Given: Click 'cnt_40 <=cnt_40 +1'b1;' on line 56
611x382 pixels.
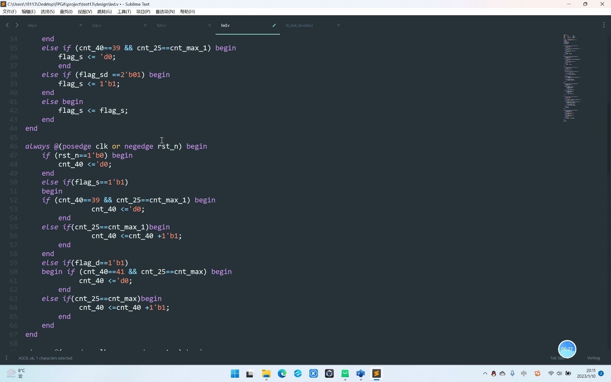Looking at the screenshot, I should pos(136,236).
